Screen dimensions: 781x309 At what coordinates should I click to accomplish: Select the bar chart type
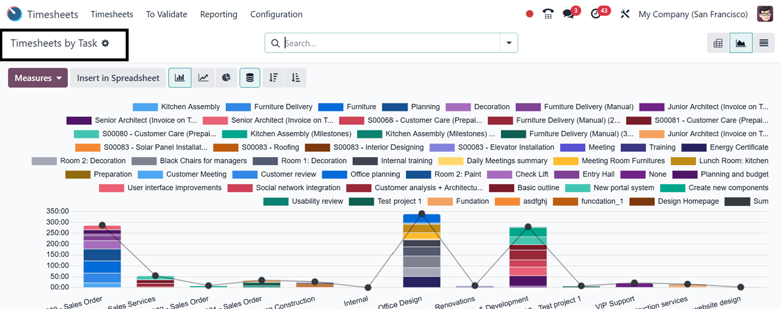click(x=180, y=78)
